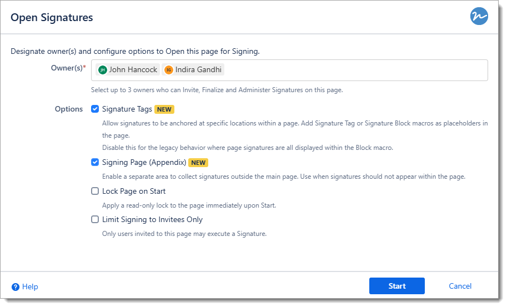Image resolution: width=507 pixels, height=307 pixels.
Task: Click John Hancock's green avatar icon
Action: coord(102,70)
